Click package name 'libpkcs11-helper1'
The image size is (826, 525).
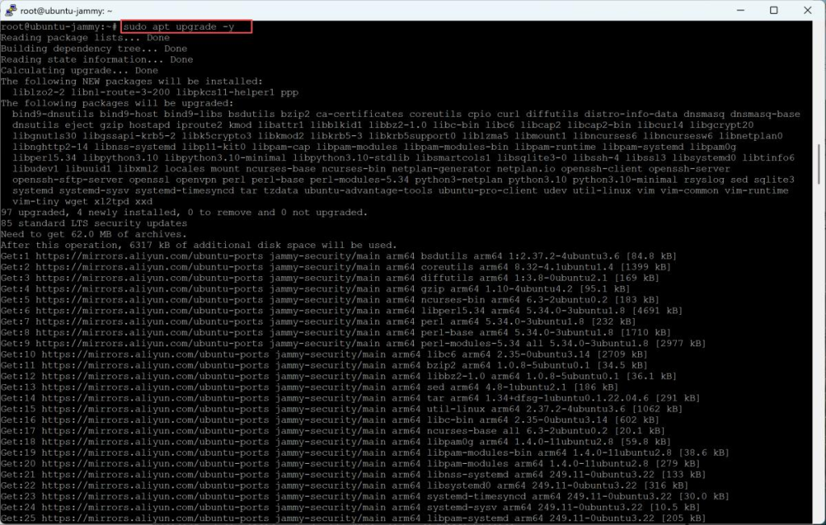[x=226, y=92]
